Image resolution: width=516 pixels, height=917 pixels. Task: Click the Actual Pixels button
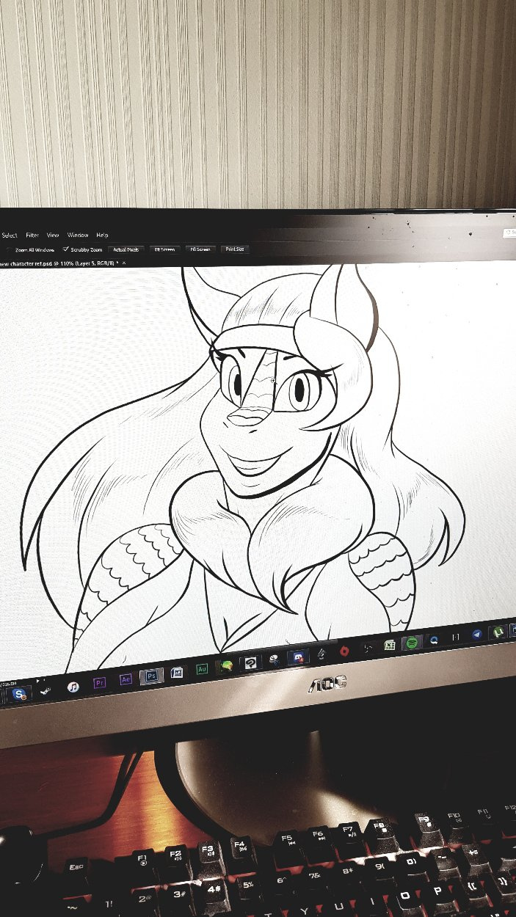[x=126, y=249]
